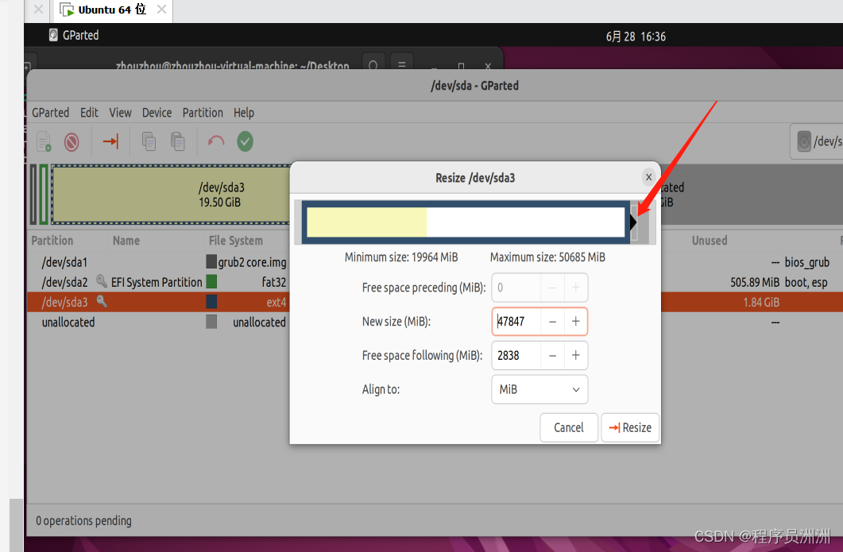
Task: Click the green Apply all operations icon
Action: coord(246,141)
